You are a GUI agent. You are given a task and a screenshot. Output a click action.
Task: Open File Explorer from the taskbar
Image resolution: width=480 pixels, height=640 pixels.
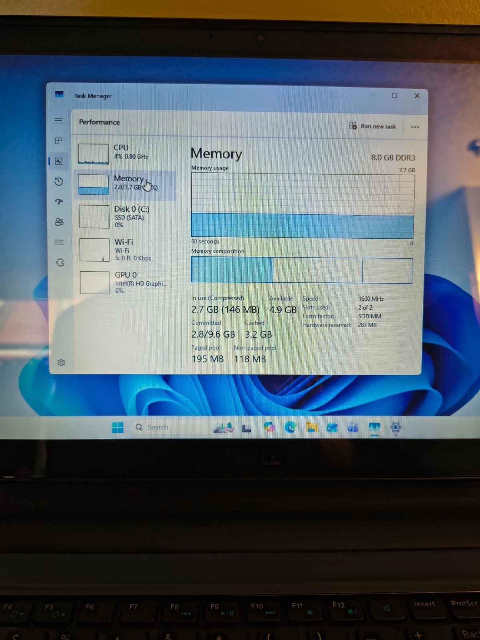point(311,428)
